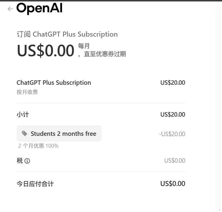Click the total due today US$0.00

[173, 184]
